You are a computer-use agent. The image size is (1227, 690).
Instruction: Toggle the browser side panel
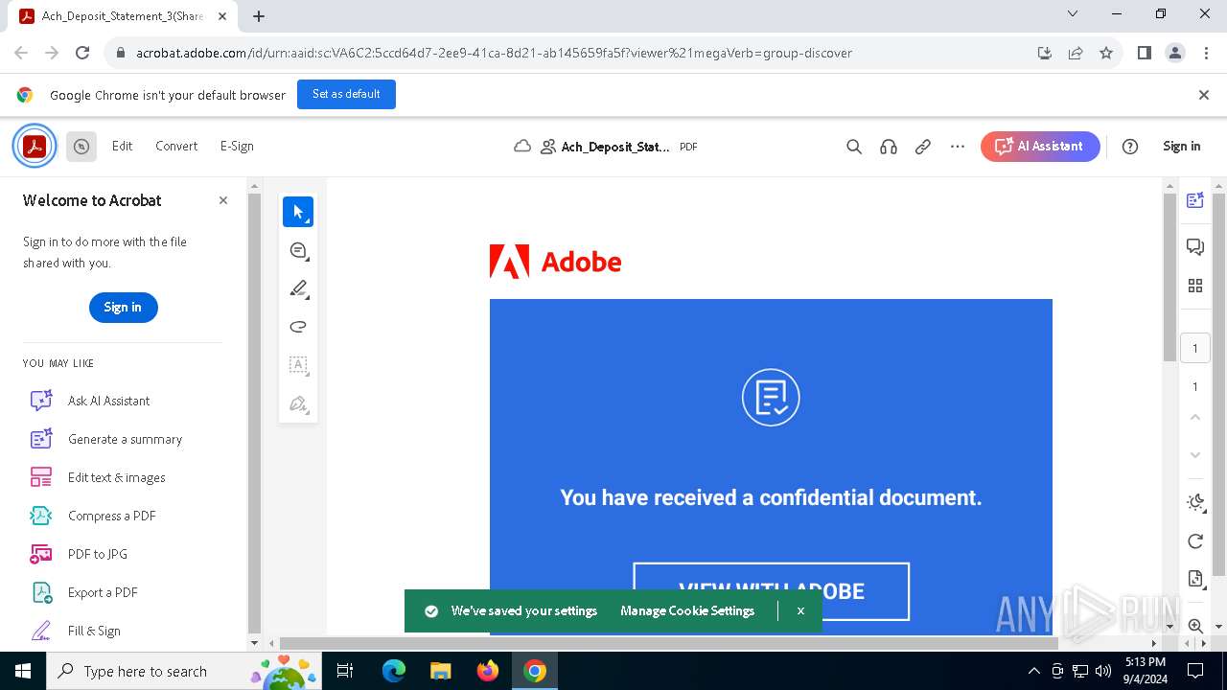pos(1145,54)
